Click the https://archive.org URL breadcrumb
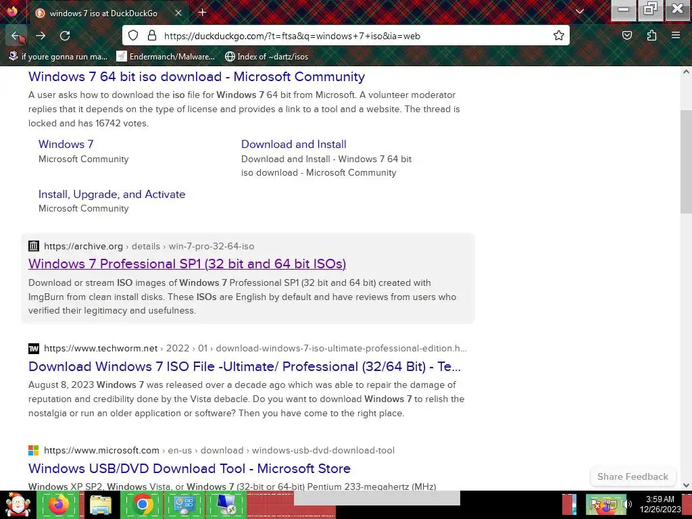This screenshot has height=519, width=692. (x=83, y=246)
